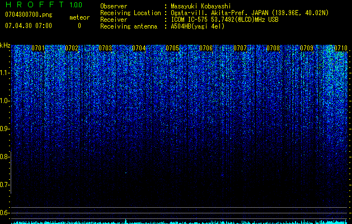This screenshot has width=352, height=224.
Task: Click the kHz axis unit label
Action: click(5, 45)
